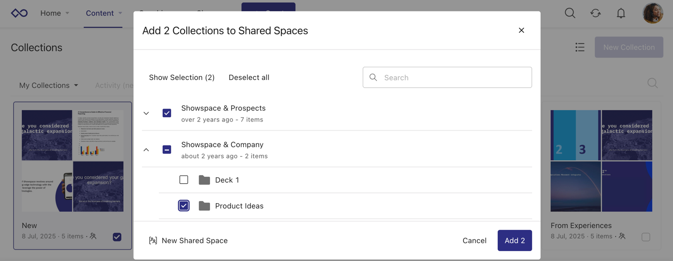The image size is (673, 261).
Task: Click 'From Experiences' card title
Action: click(x=581, y=225)
